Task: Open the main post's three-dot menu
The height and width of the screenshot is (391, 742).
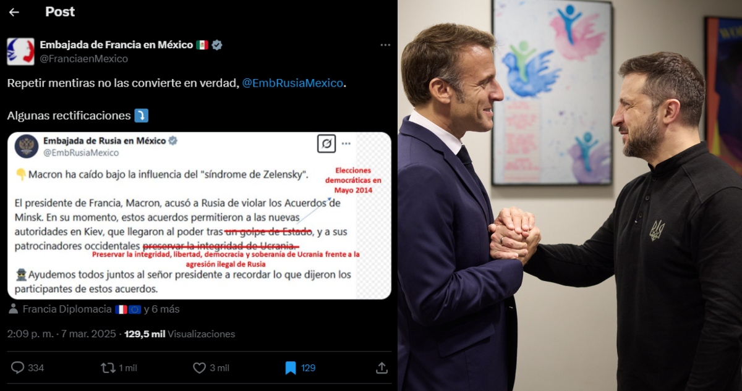Action: pos(385,45)
